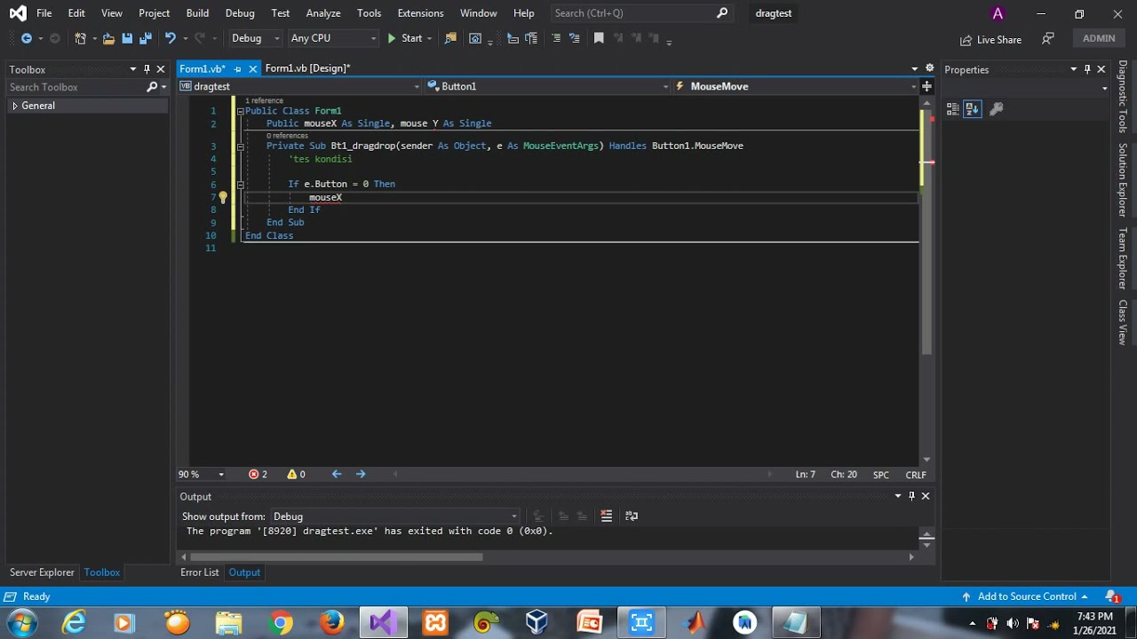Open the Show output from Debug dropdown
The height and width of the screenshot is (639, 1137).
pyautogui.click(x=394, y=517)
